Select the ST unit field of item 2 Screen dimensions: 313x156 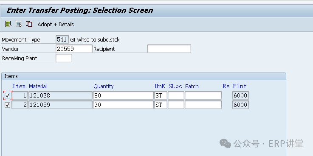point(161,105)
